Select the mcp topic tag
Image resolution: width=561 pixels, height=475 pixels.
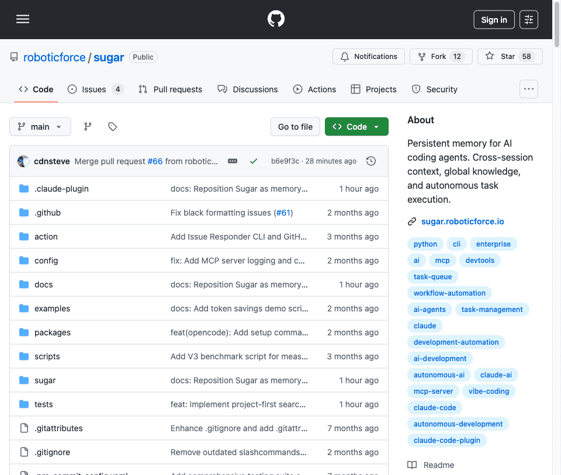click(442, 261)
